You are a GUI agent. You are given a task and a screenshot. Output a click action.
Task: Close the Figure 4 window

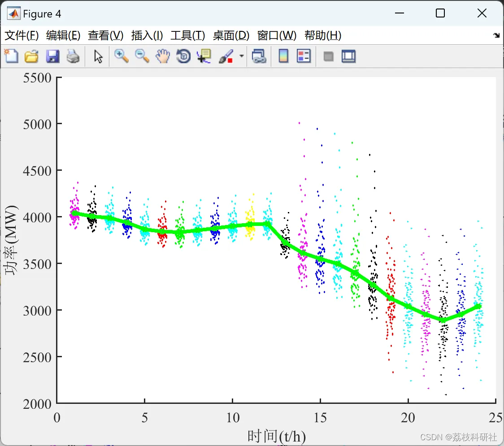coord(482,13)
